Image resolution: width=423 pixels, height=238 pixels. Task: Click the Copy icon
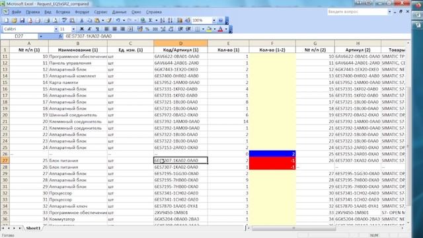[x=89, y=20]
